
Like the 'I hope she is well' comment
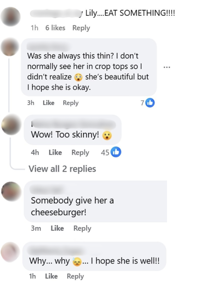pos(51,276)
